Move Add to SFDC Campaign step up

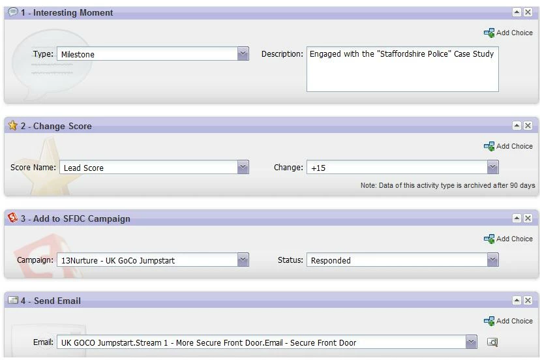pos(517,218)
